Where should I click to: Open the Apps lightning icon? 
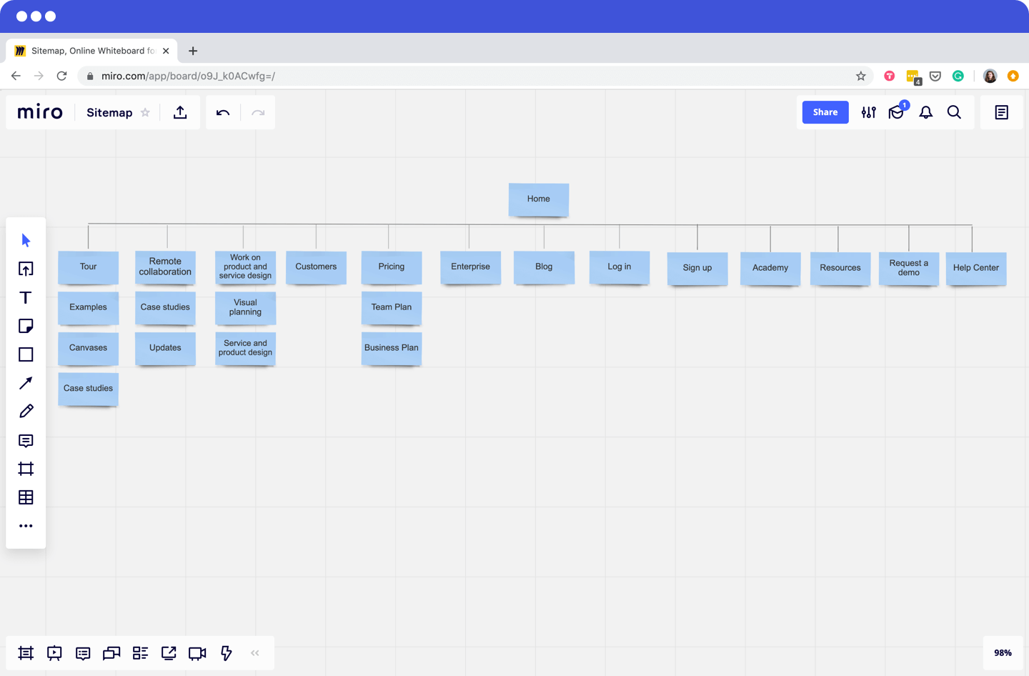coord(226,652)
